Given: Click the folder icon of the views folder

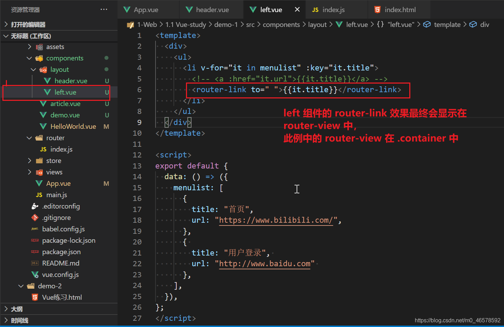Looking at the screenshot, I should (39, 172).
